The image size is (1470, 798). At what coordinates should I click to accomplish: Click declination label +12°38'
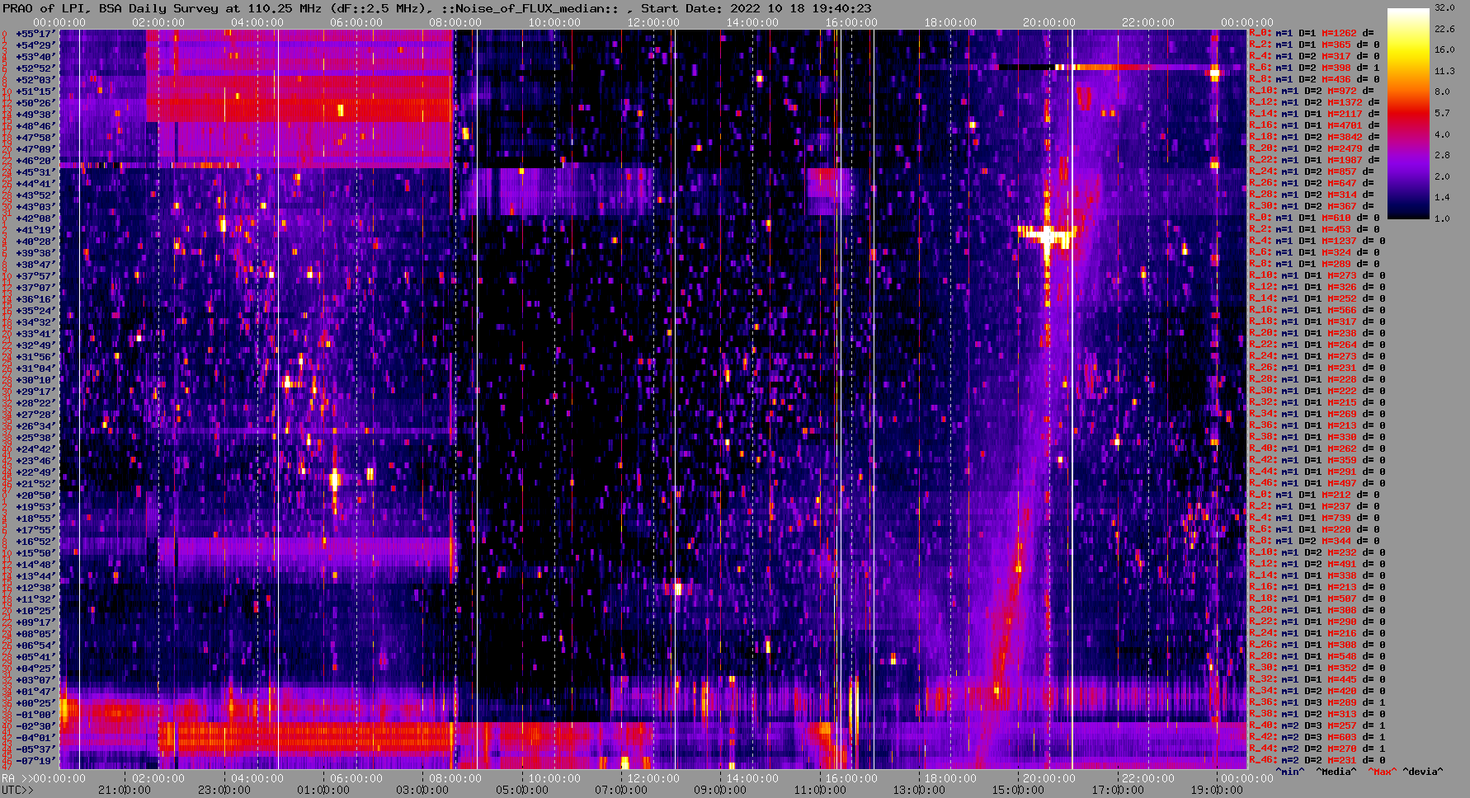coord(35,587)
